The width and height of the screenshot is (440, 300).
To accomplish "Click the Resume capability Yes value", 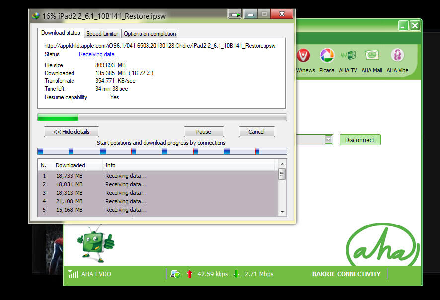I will point(115,97).
